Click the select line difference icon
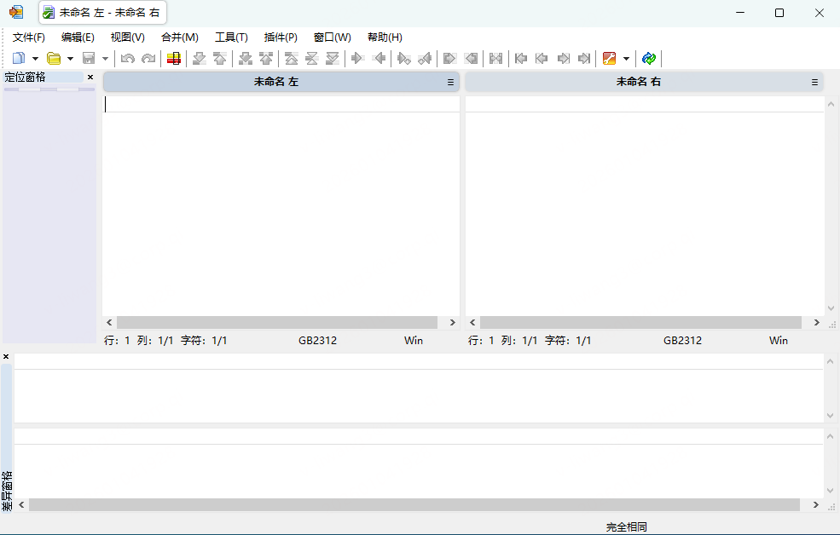This screenshot has height=535, width=840. coord(173,58)
